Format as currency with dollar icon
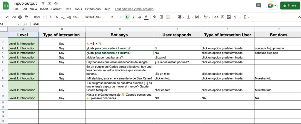 (51, 17)
